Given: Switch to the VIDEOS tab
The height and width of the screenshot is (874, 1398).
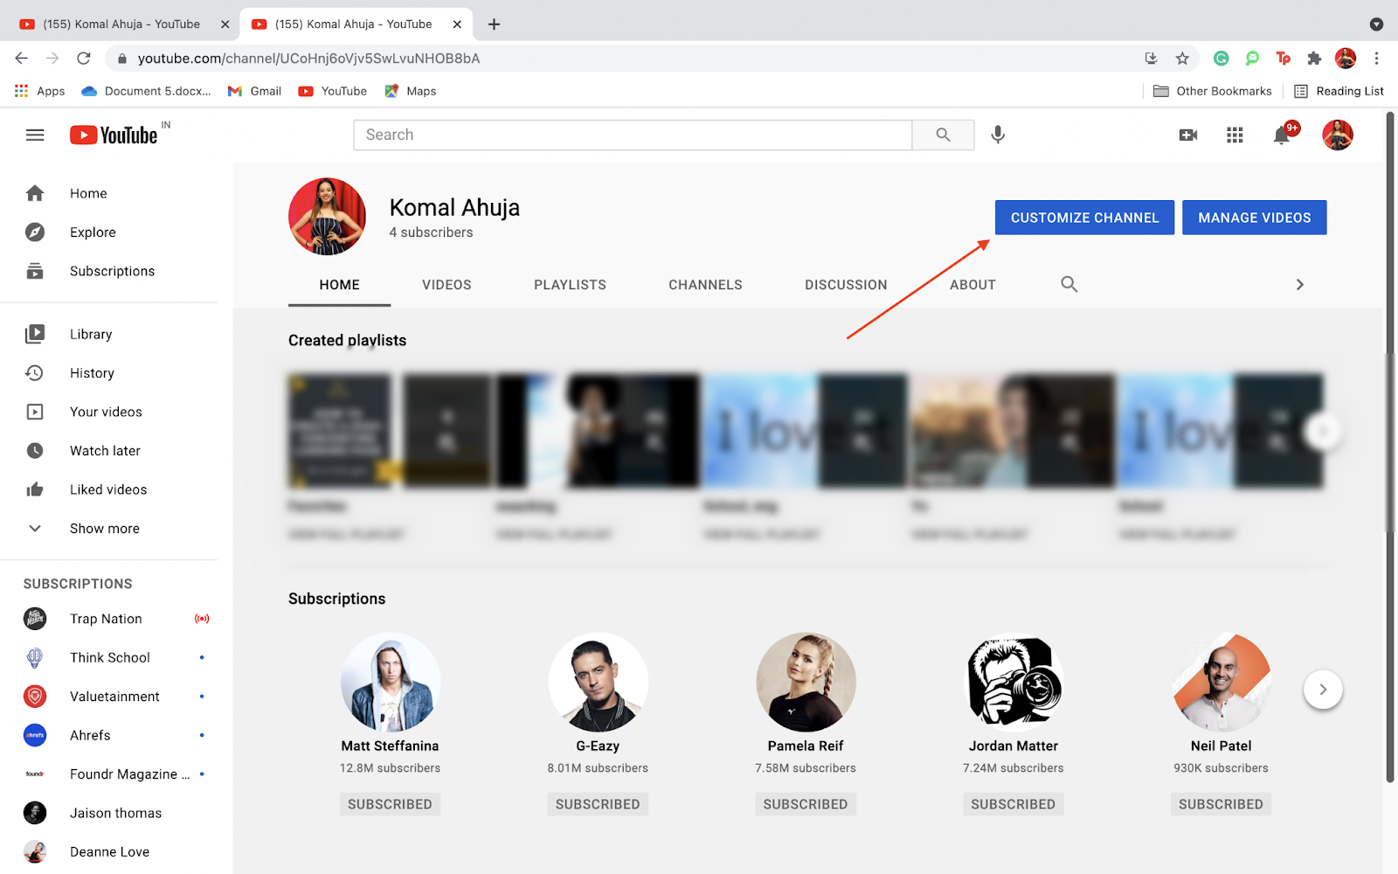Looking at the screenshot, I should click(446, 285).
